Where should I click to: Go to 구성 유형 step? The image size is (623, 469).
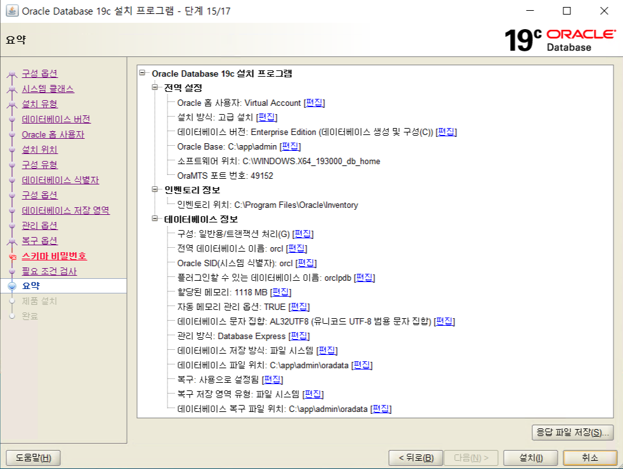40,165
